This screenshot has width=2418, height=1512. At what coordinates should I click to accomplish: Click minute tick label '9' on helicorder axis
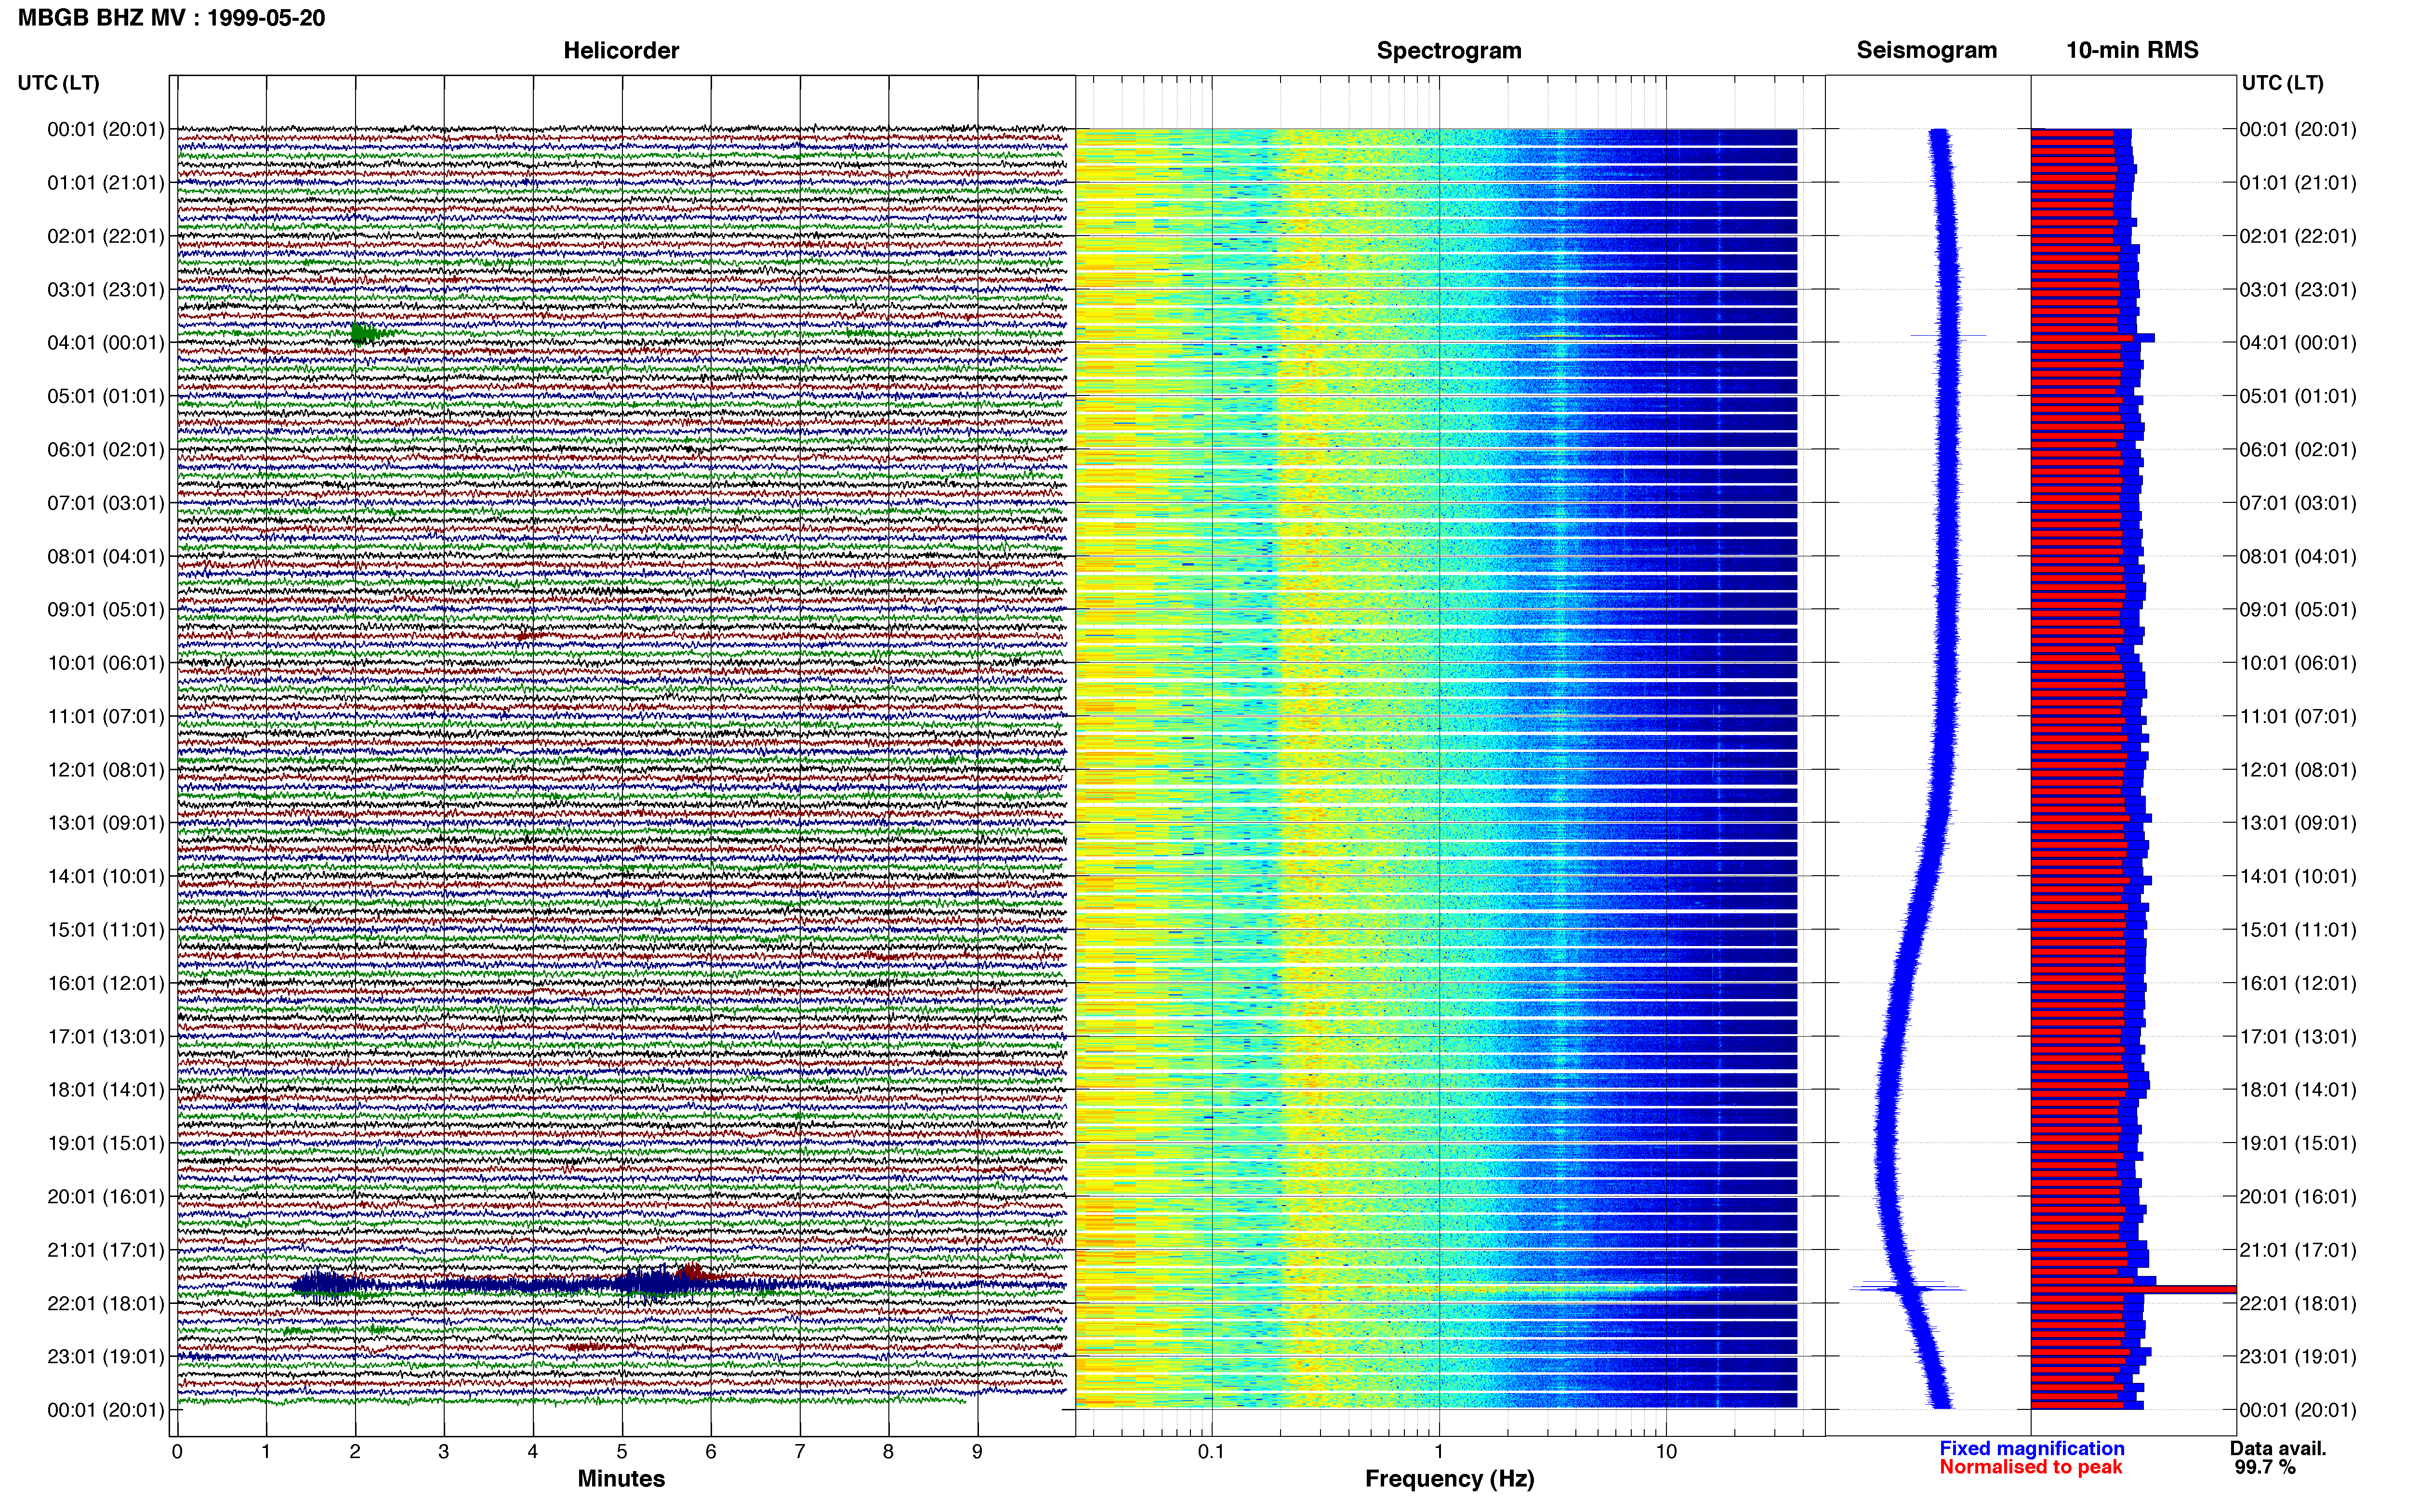coord(977,1452)
